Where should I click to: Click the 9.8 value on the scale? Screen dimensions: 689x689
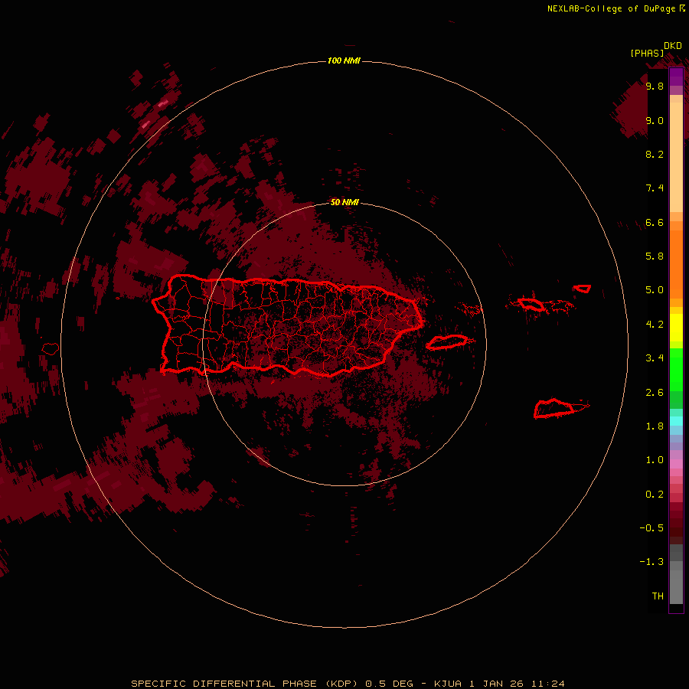coord(655,86)
